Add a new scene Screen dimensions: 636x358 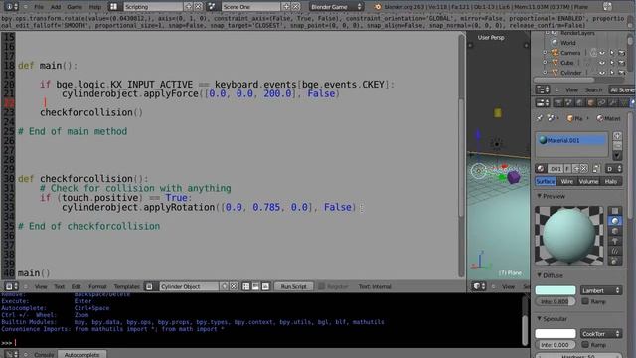pyautogui.click(x=286, y=7)
